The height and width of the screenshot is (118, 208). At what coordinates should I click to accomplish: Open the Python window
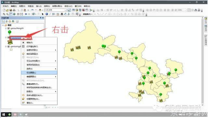click(x=87, y=10)
